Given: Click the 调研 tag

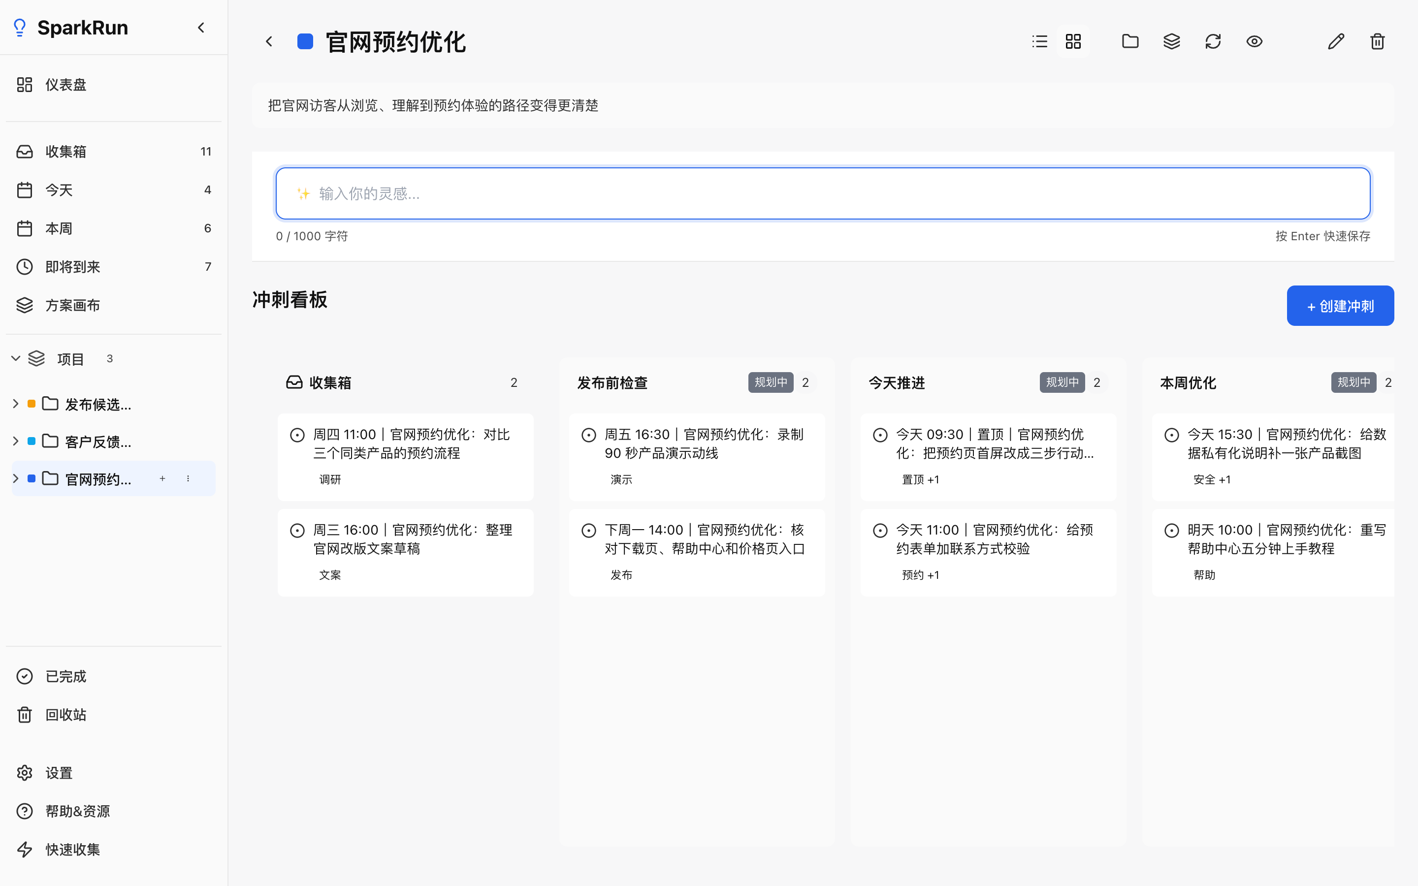Looking at the screenshot, I should coord(330,479).
